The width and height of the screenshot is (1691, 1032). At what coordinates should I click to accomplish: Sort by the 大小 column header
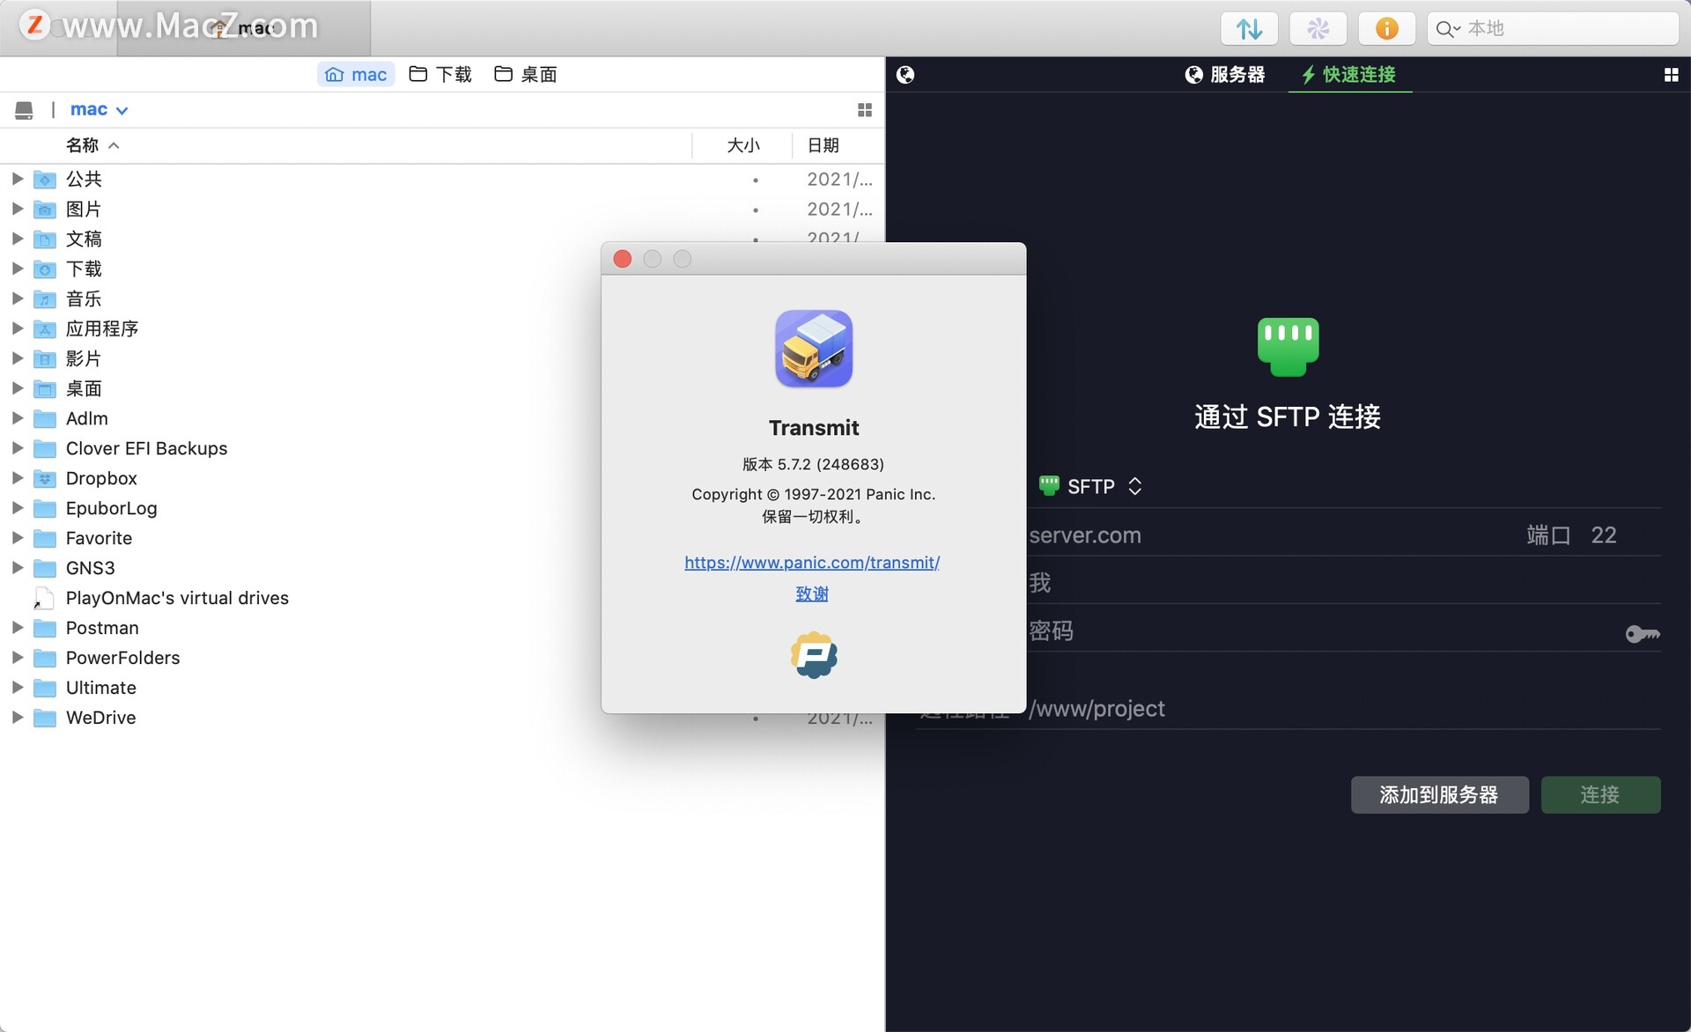[x=742, y=145]
